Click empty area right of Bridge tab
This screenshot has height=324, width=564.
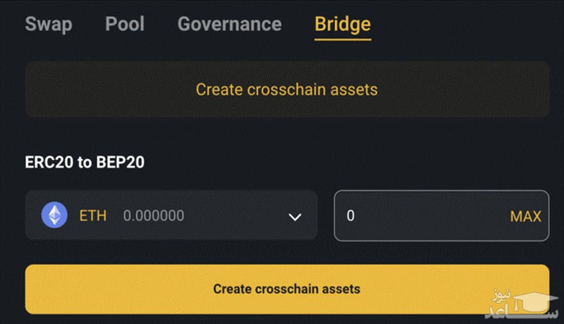[465, 24]
